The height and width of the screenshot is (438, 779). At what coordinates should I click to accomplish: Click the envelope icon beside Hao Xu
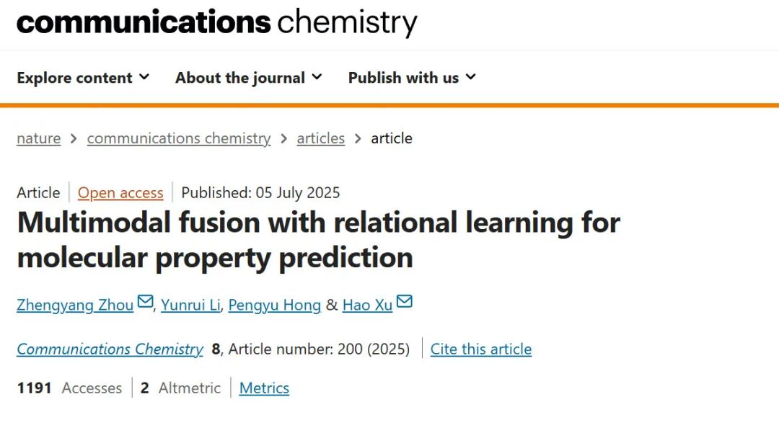pos(405,301)
